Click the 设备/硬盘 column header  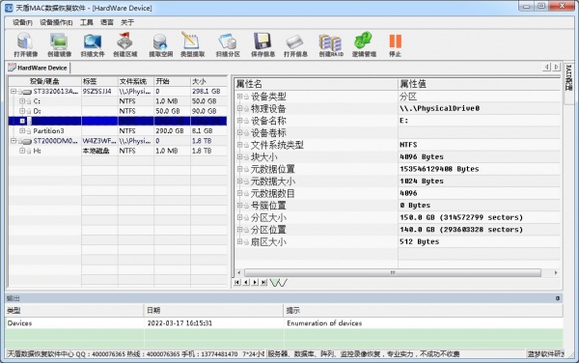click(44, 81)
